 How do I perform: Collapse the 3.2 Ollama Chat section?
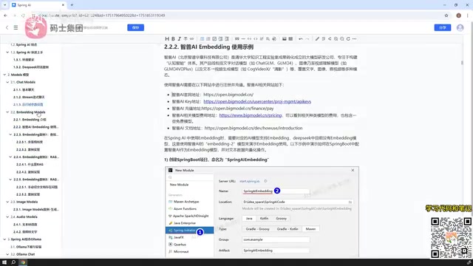click(x=7, y=254)
